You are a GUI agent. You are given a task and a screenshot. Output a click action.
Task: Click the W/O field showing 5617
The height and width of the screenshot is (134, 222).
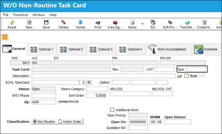pos(20,63)
